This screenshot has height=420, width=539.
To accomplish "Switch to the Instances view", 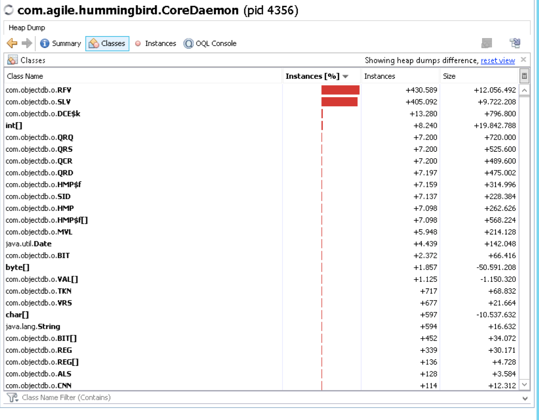I will [156, 43].
